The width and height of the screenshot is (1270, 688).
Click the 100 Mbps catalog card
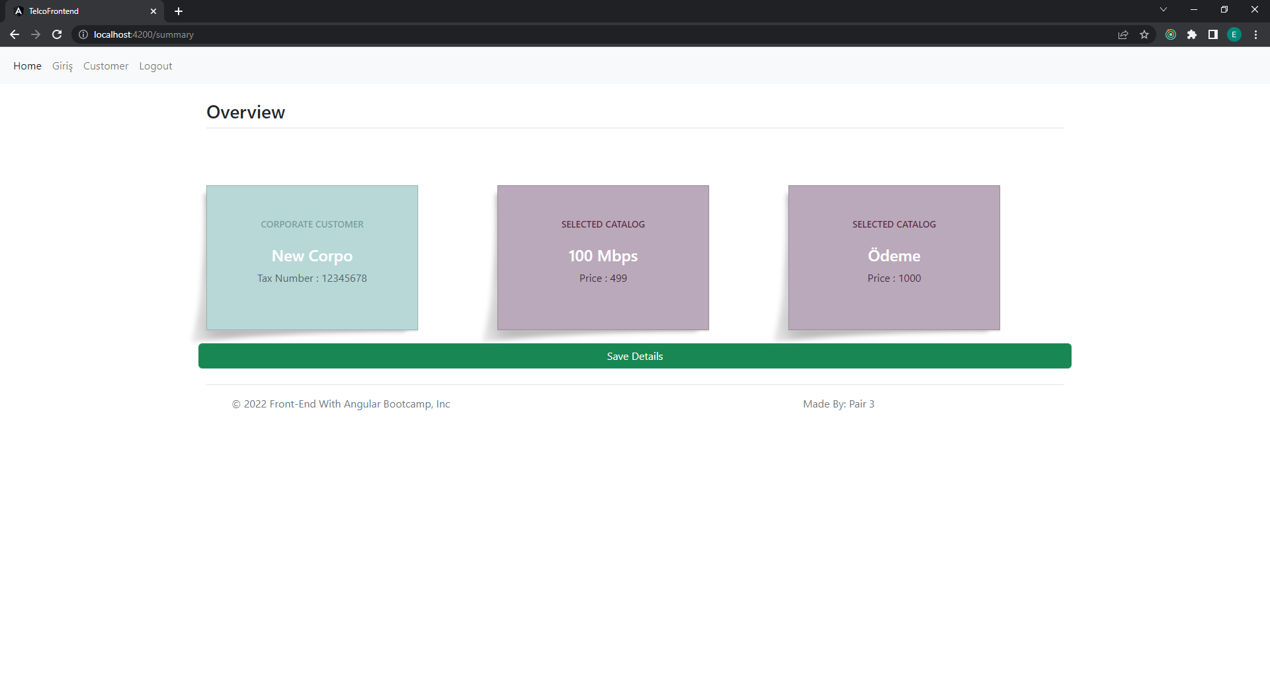click(x=603, y=257)
